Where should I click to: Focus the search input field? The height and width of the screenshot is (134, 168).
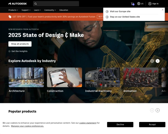(56, 4)
